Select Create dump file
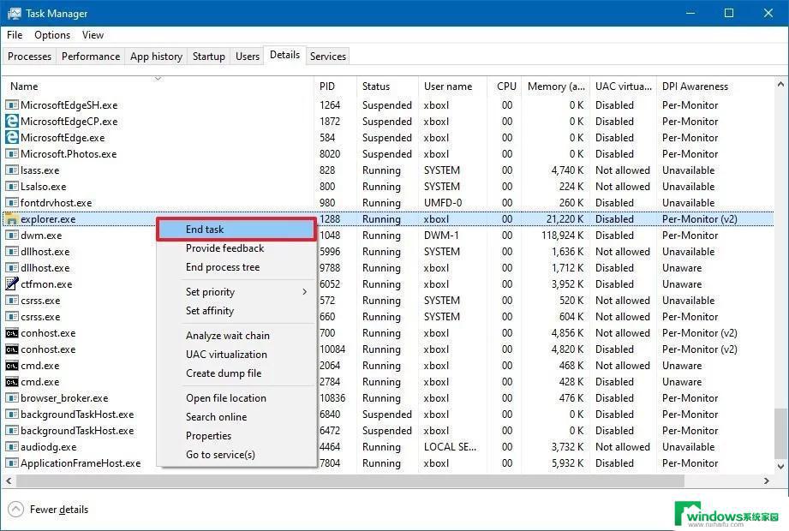 point(236,373)
